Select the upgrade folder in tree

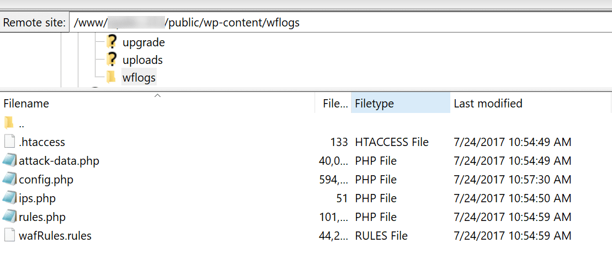click(x=143, y=42)
